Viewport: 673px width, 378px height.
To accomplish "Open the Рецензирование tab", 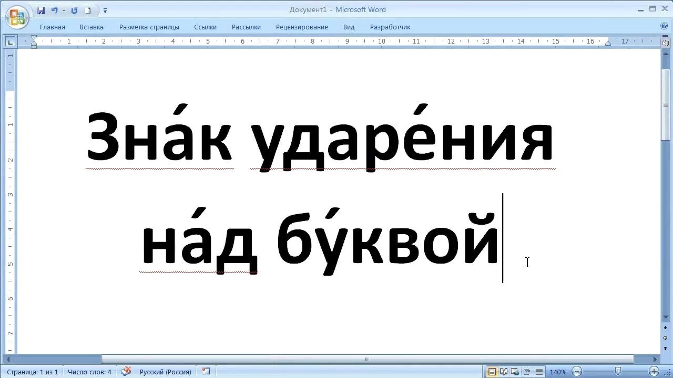I will tap(302, 27).
